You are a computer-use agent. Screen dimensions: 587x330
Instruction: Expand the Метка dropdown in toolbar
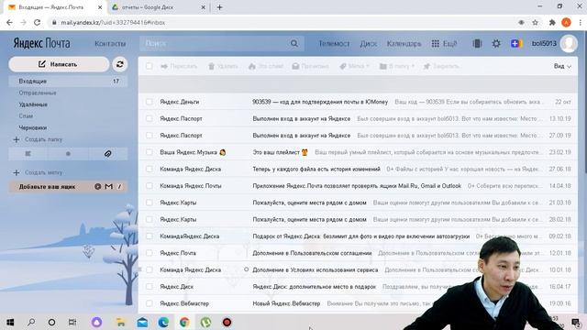tap(354, 66)
